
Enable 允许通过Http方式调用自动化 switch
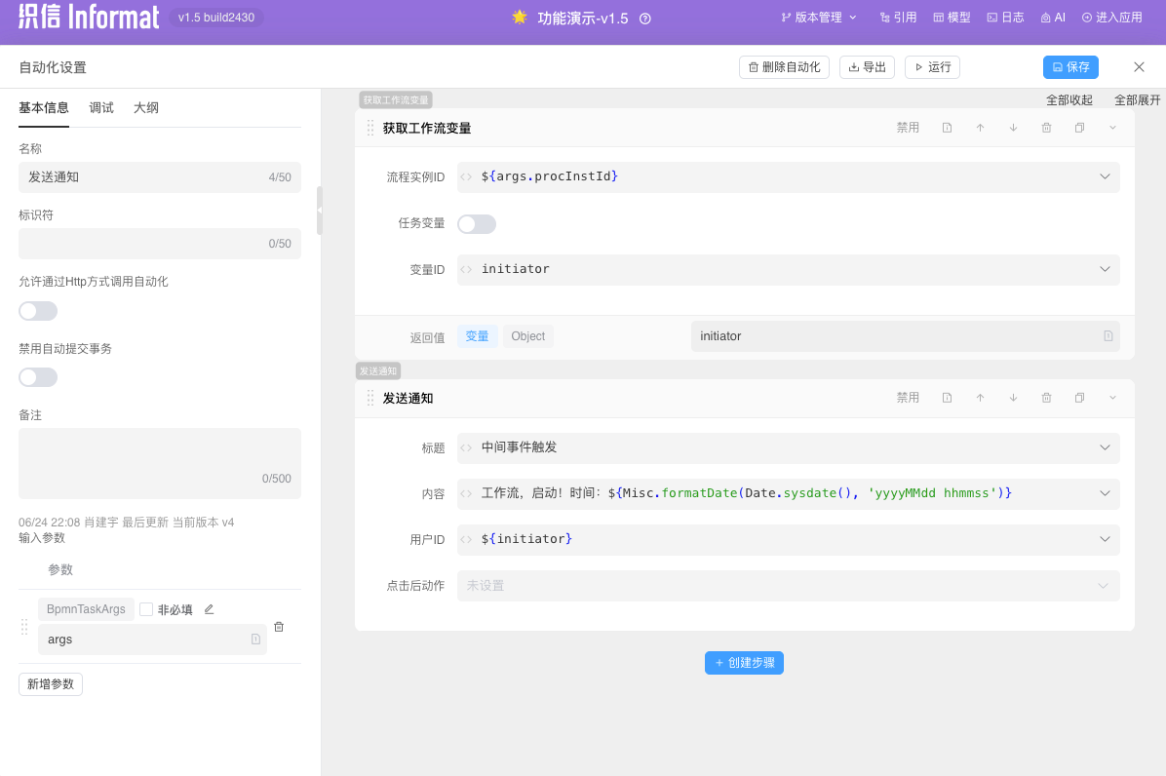(38, 311)
